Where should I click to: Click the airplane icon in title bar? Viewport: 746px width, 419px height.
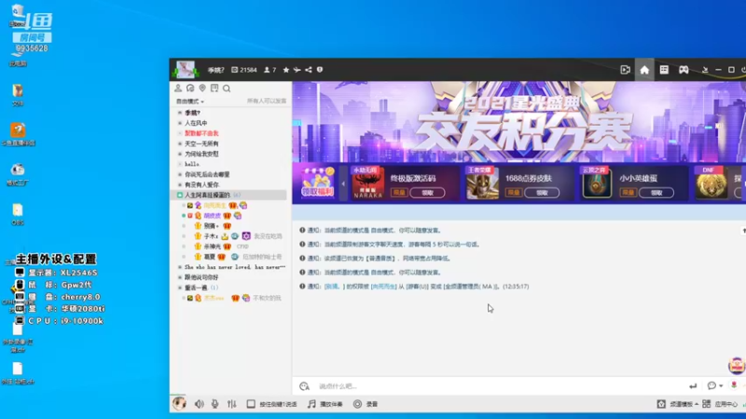tap(297, 70)
